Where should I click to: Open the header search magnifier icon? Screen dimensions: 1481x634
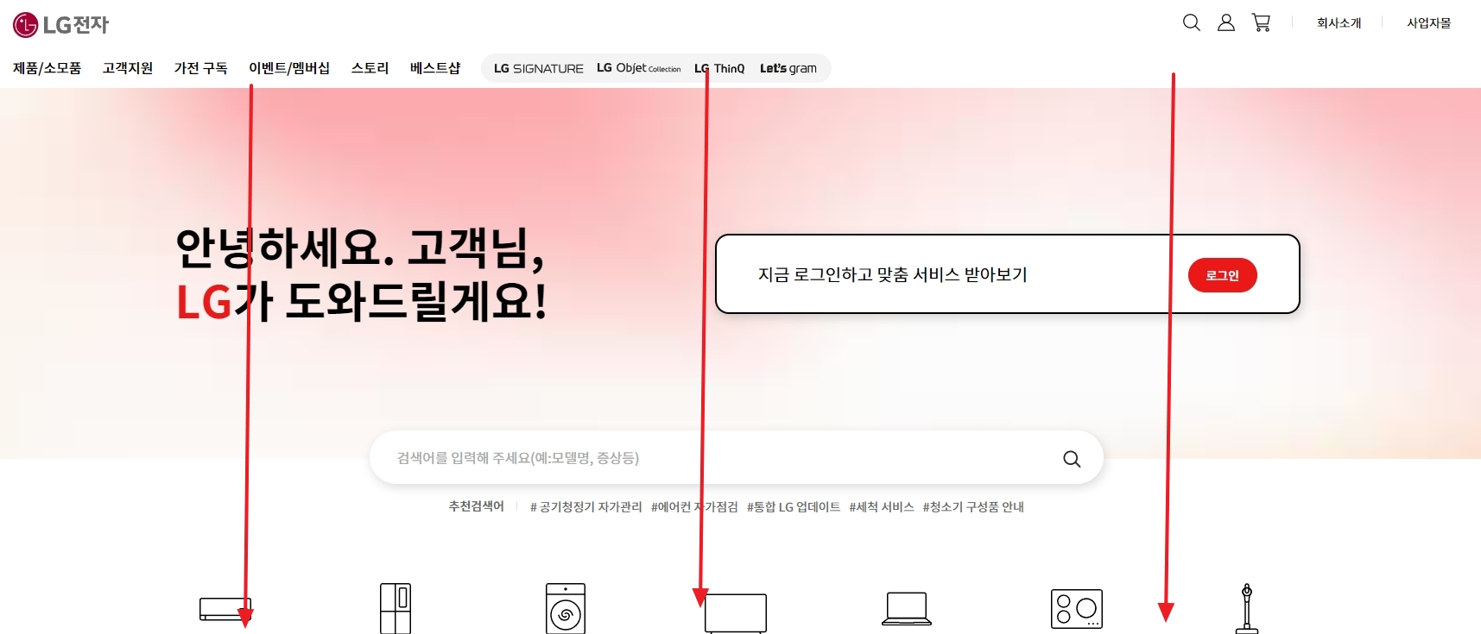tap(1192, 22)
